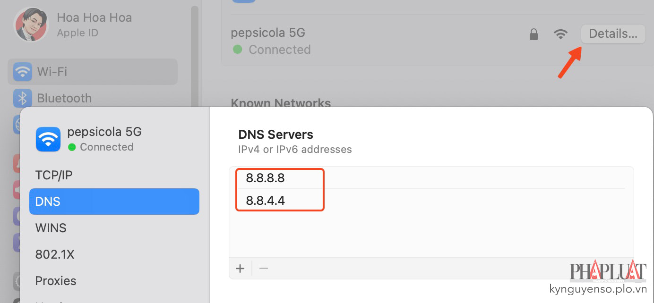Click the empty area of the DNS servers list
654x303 pixels.
pyautogui.click(x=430, y=234)
